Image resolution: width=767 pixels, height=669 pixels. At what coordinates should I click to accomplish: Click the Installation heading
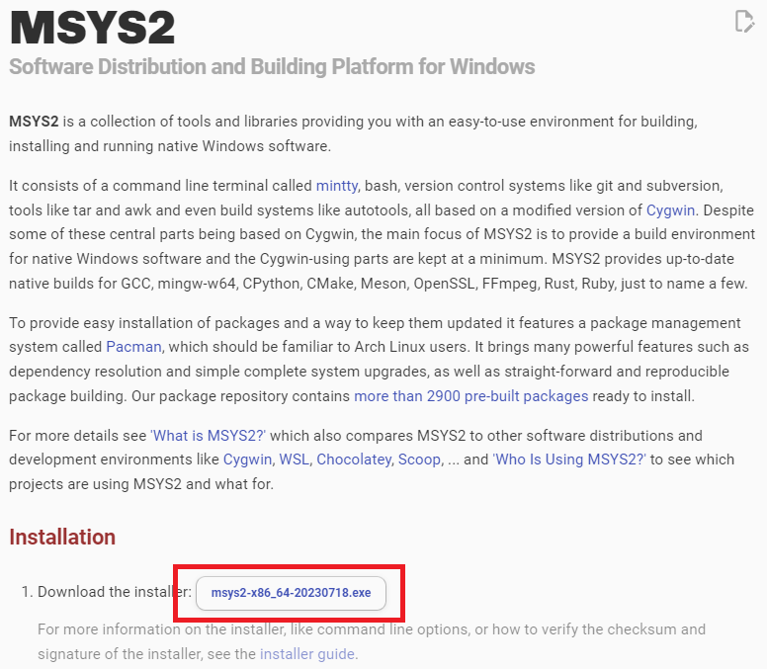click(62, 537)
